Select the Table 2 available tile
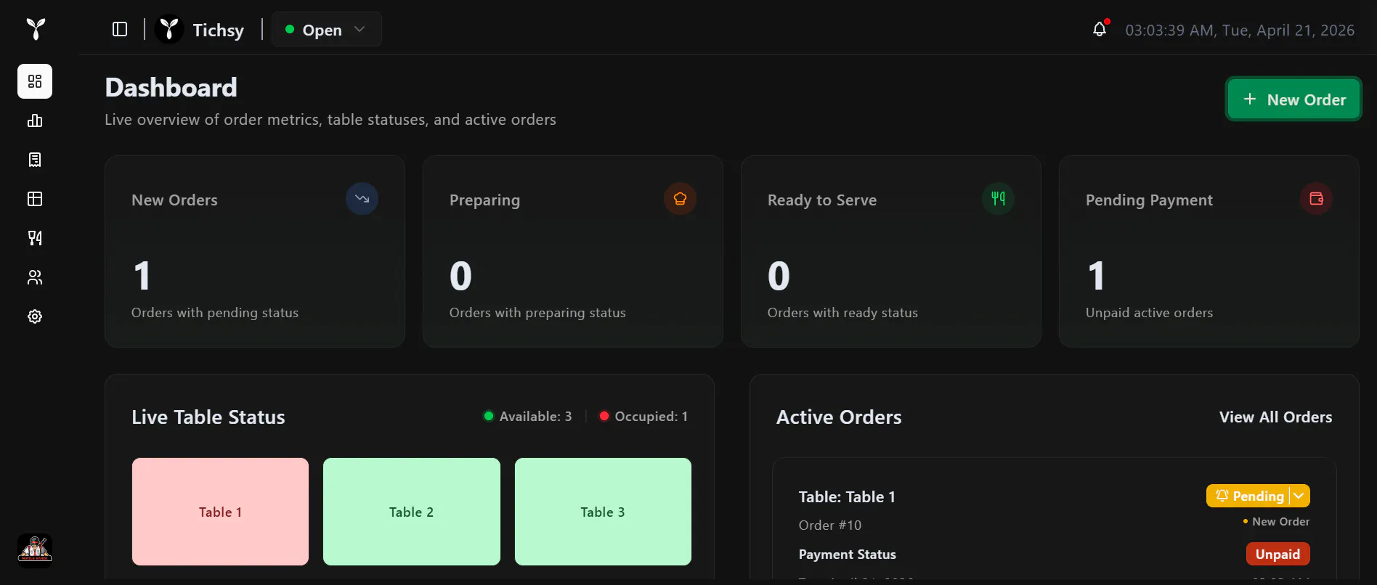 (x=412, y=512)
